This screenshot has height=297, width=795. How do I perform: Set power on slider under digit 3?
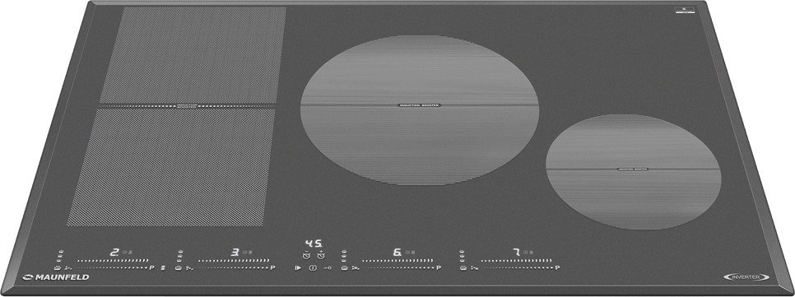click(234, 261)
